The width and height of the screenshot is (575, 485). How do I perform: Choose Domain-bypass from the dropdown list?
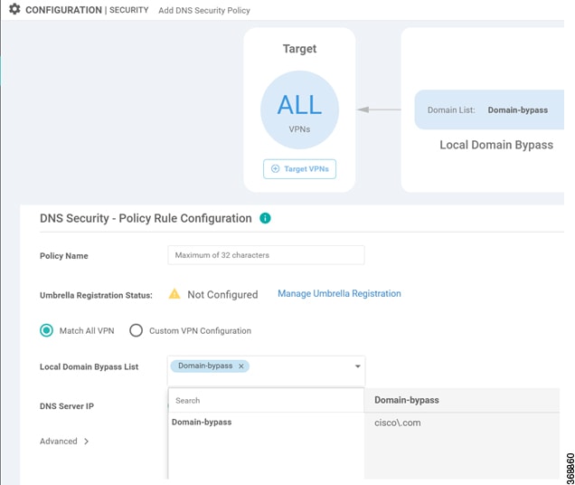202,423
